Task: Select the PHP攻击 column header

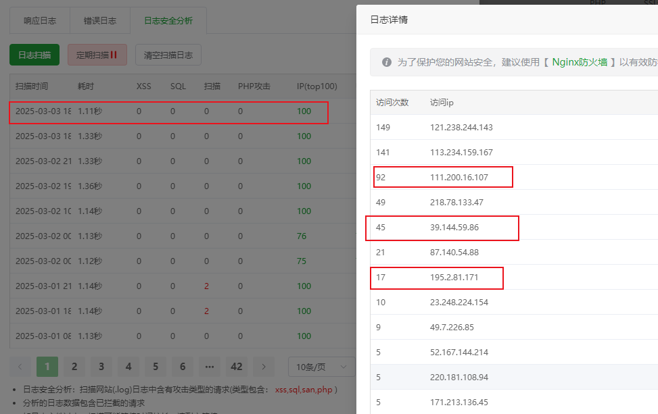Action: pyautogui.click(x=254, y=86)
